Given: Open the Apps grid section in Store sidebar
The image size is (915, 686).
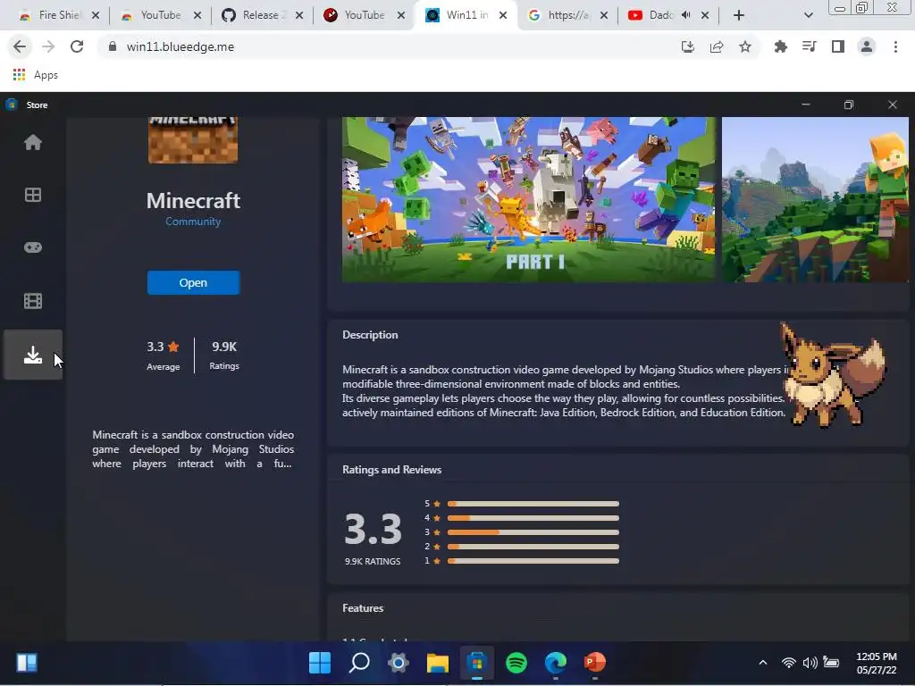Looking at the screenshot, I should pos(33,195).
